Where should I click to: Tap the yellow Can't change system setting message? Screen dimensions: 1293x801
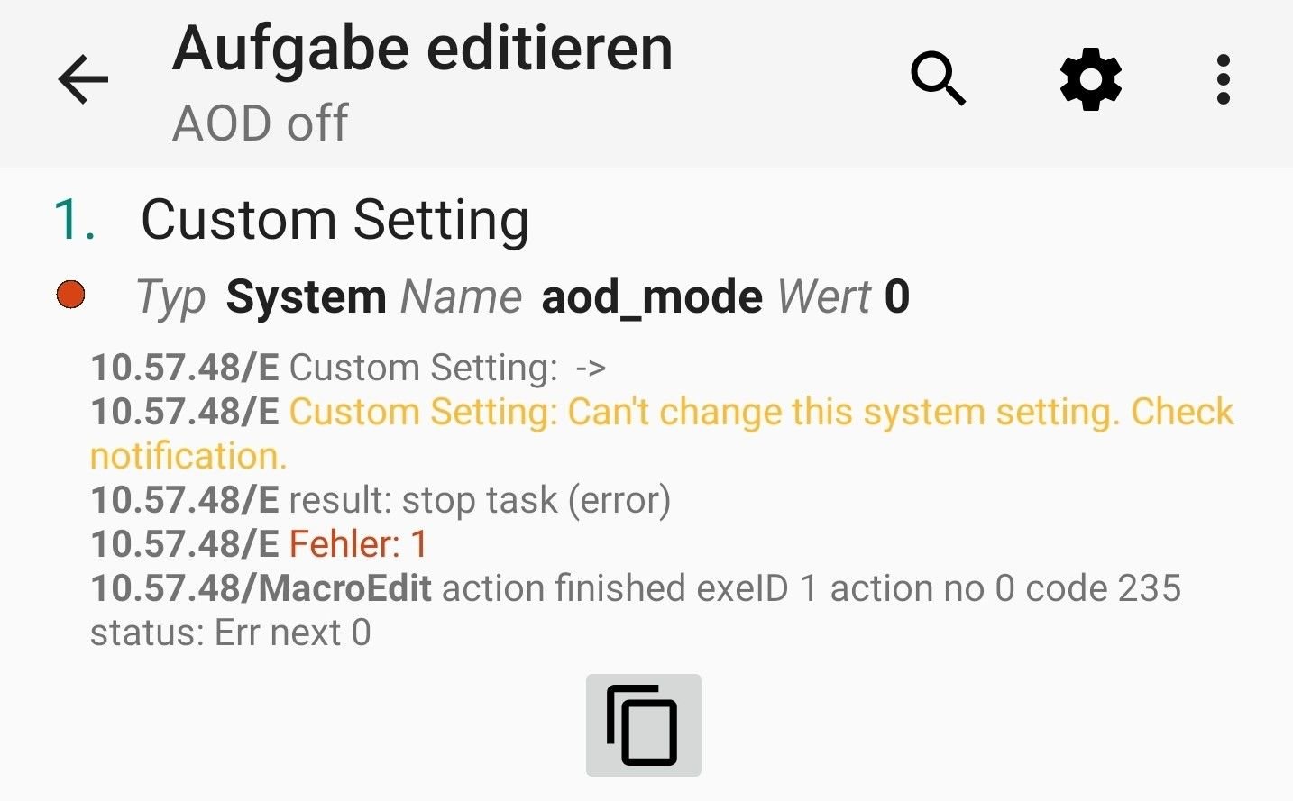click(x=662, y=433)
